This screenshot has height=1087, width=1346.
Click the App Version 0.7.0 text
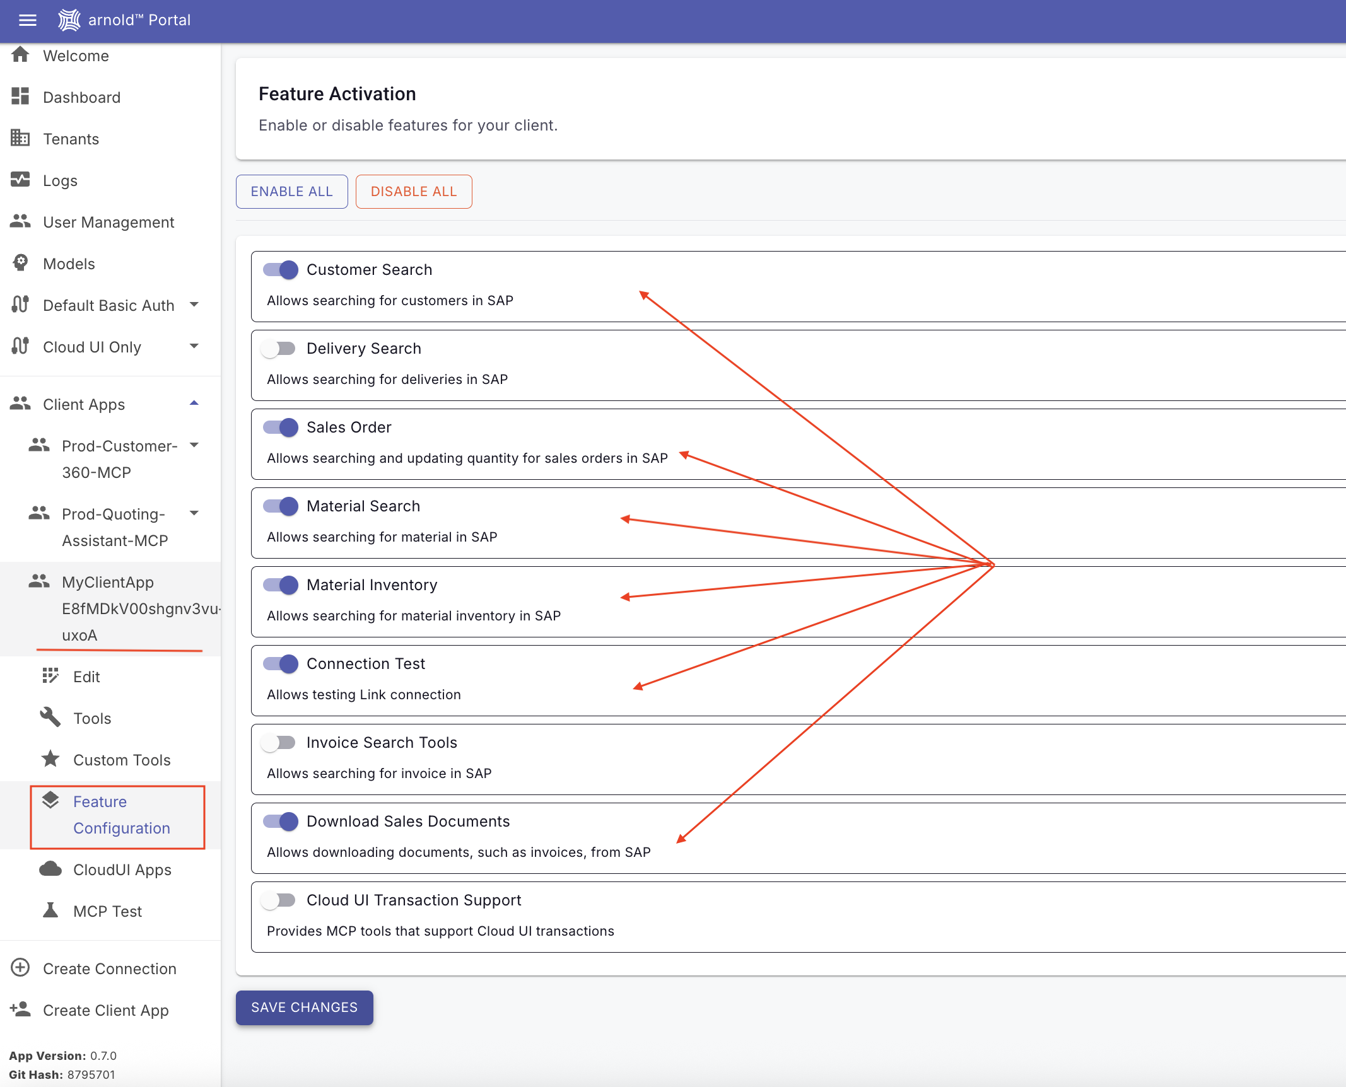click(62, 1055)
